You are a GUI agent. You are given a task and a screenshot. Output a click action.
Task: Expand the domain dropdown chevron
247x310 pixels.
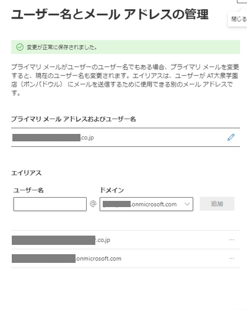coord(187,204)
